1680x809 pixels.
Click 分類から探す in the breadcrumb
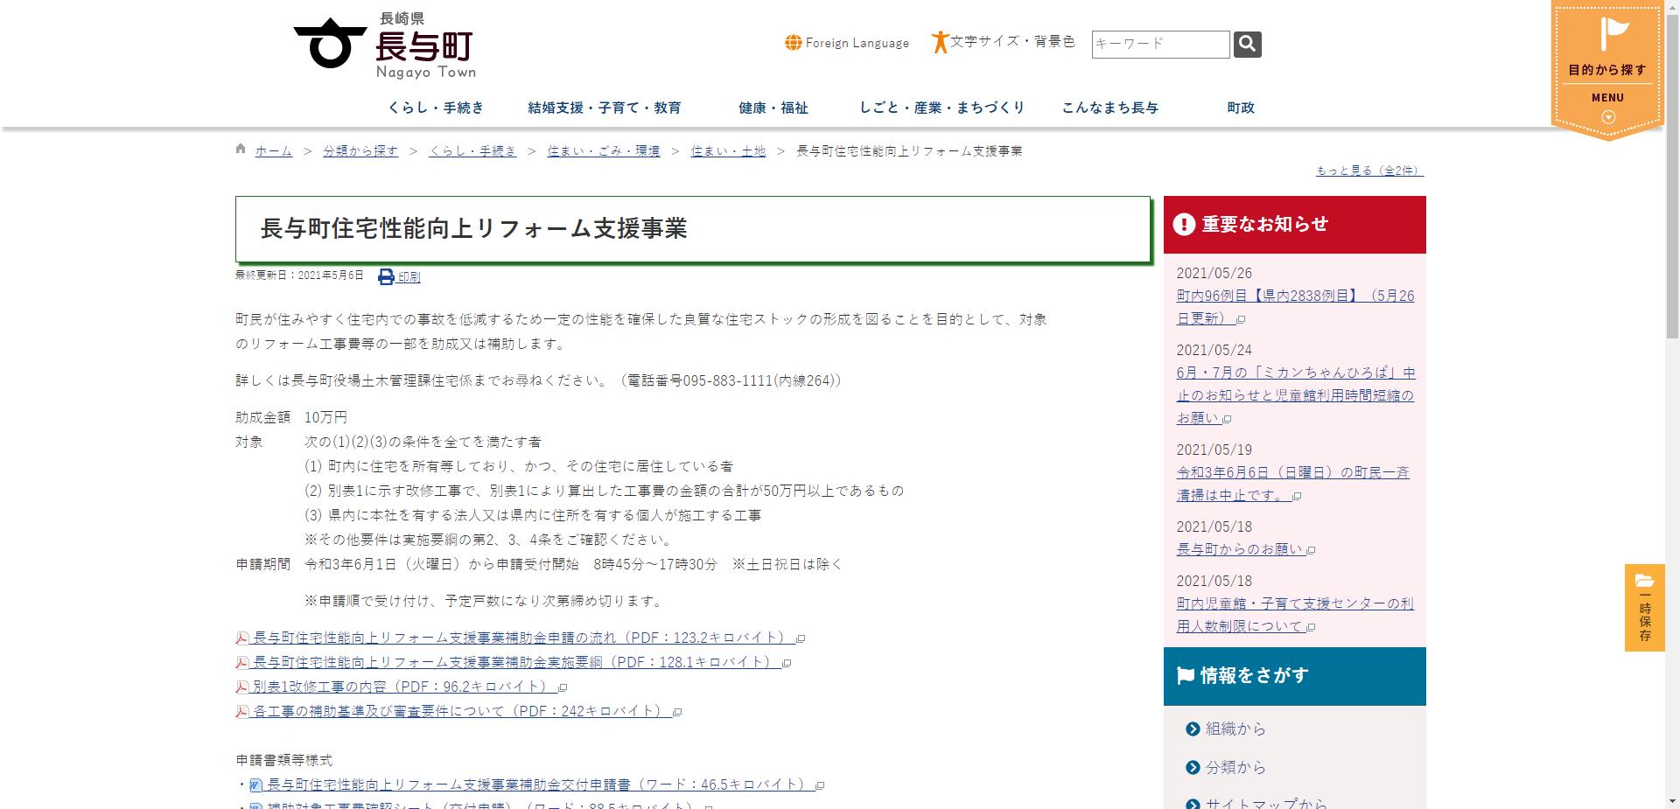359,150
